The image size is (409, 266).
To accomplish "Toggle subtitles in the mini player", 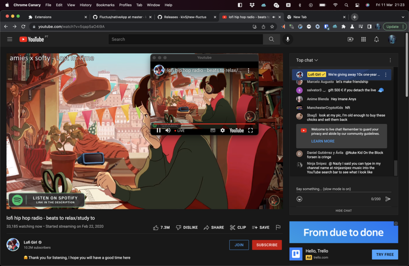I will [213, 130].
